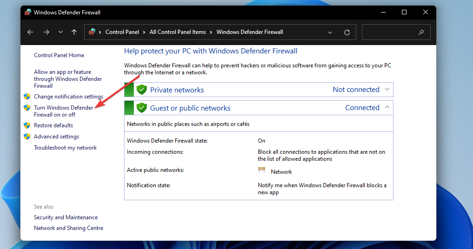This screenshot has height=249, width=473.
Task: Expand the Private networks section chevron
Action: [x=388, y=89]
